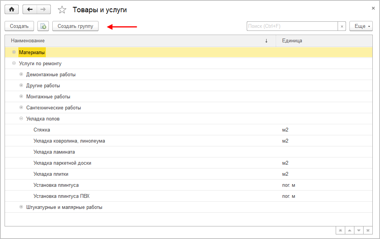Expand the Материалы group
Viewport: 380px width, 239px height.
[14, 52]
